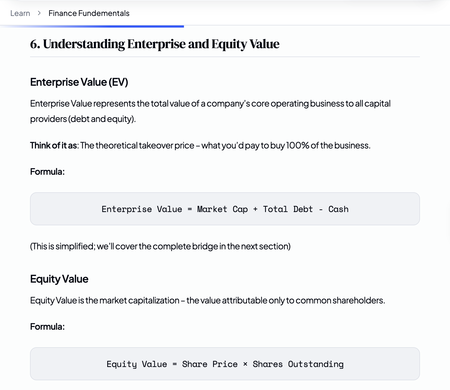Open the Learn breadcrumb link

pyautogui.click(x=20, y=13)
